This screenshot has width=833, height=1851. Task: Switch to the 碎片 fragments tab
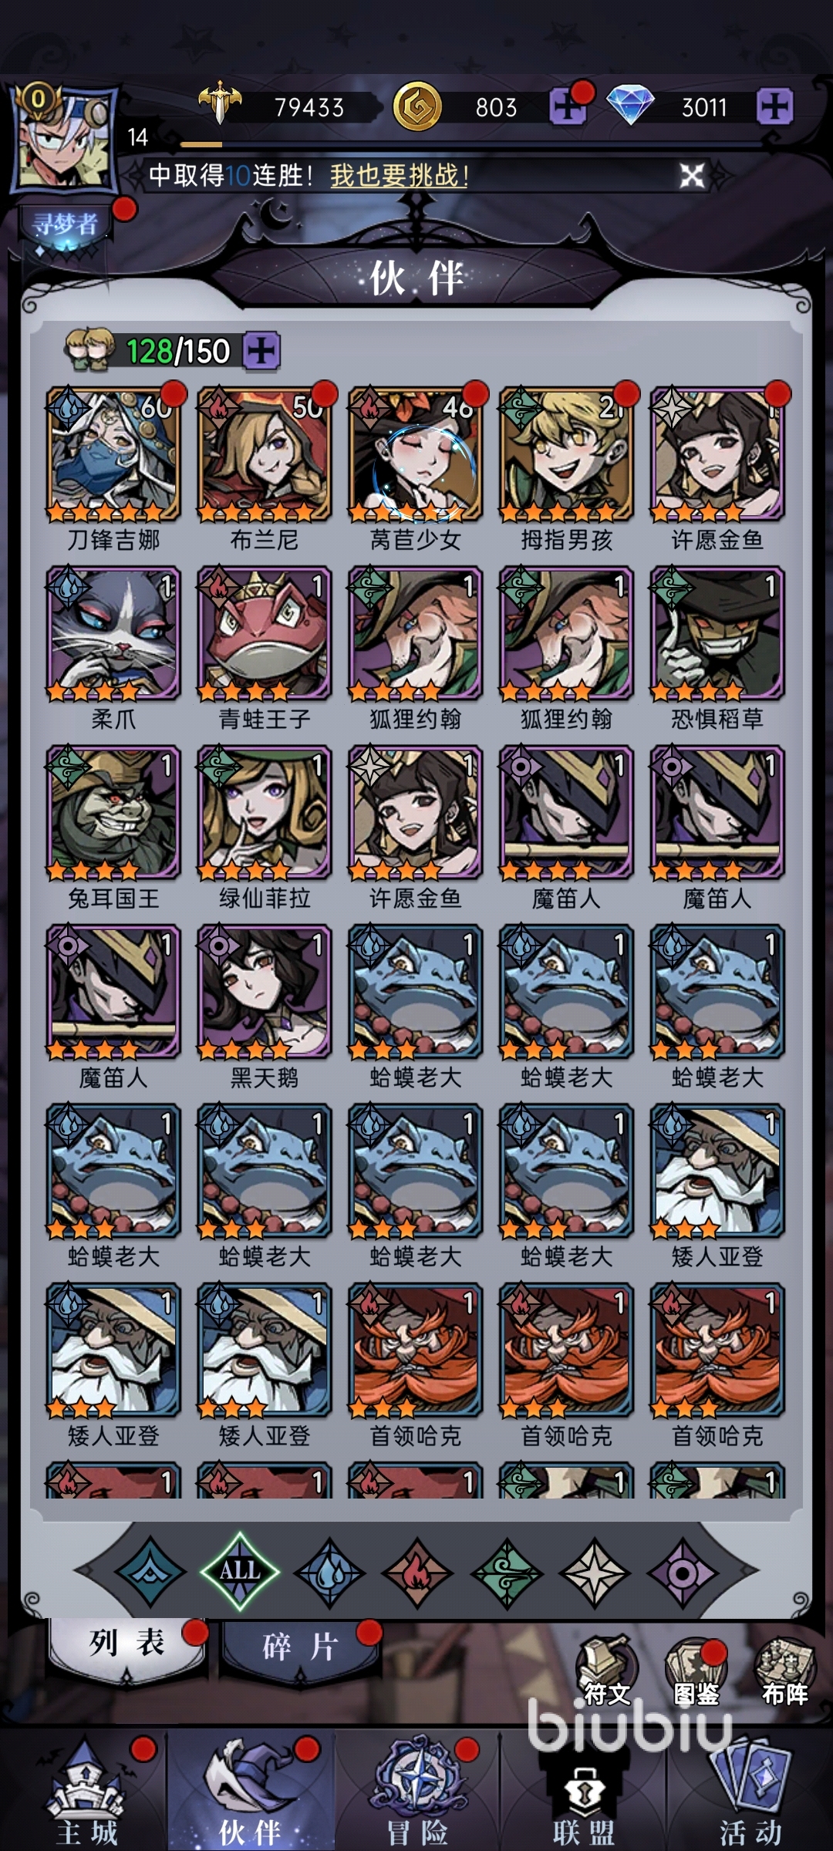click(x=300, y=1647)
